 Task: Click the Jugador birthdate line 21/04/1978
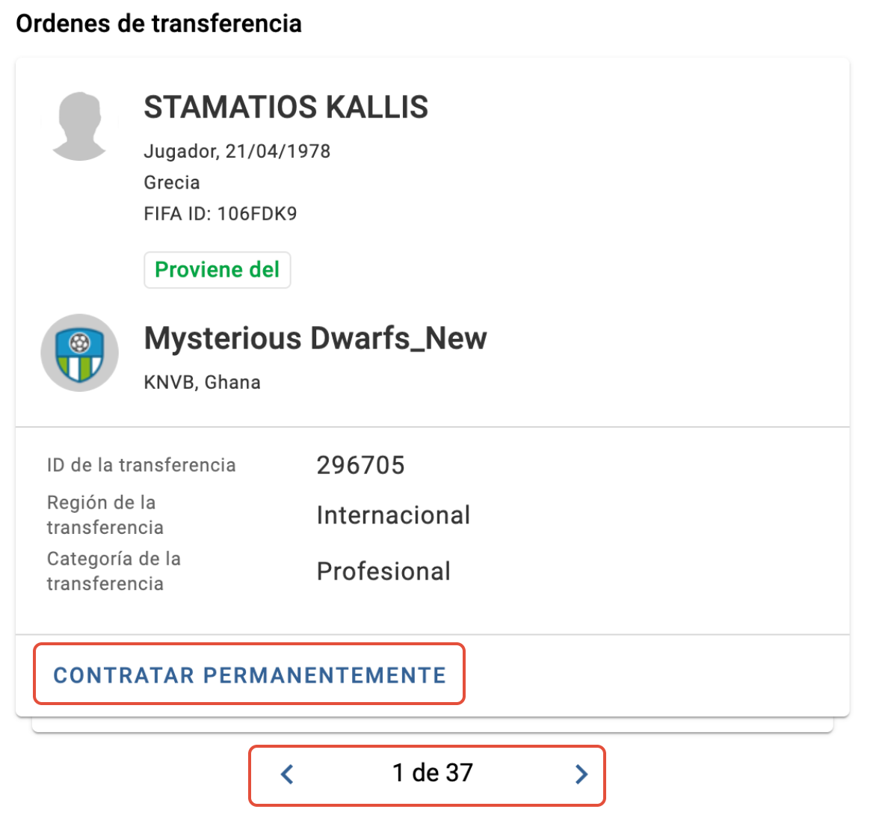pos(237,152)
